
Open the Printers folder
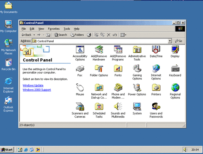point(156,90)
